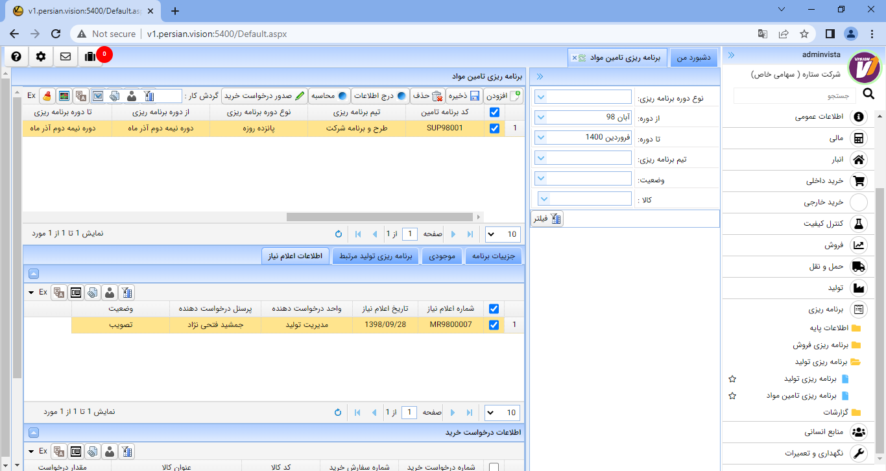Open the اطلاعات عمومی module icon
The height and width of the screenshot is (471, 886).
859,117
